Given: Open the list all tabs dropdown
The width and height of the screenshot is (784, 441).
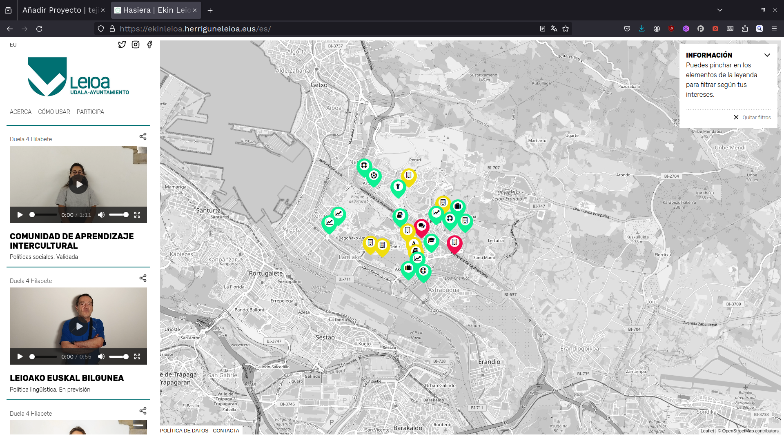Looking at the screenshot, I should click(x=720, y=10).
